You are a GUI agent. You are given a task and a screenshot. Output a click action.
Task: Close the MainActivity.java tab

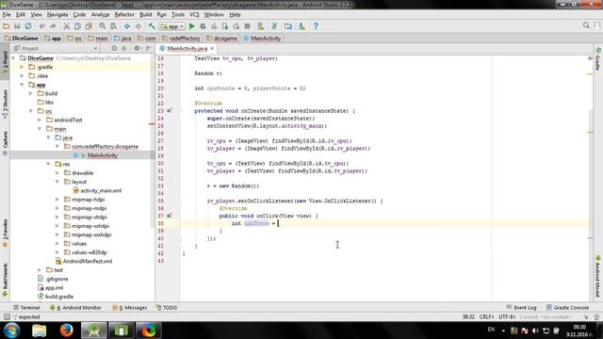(x=212, y=48)
